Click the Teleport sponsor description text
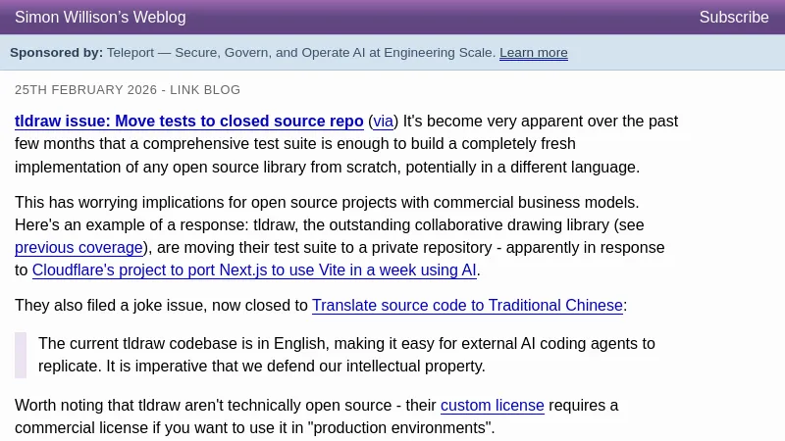Image resolution: width=785 pixels, height=441 pixels. (x=300, y=53)
